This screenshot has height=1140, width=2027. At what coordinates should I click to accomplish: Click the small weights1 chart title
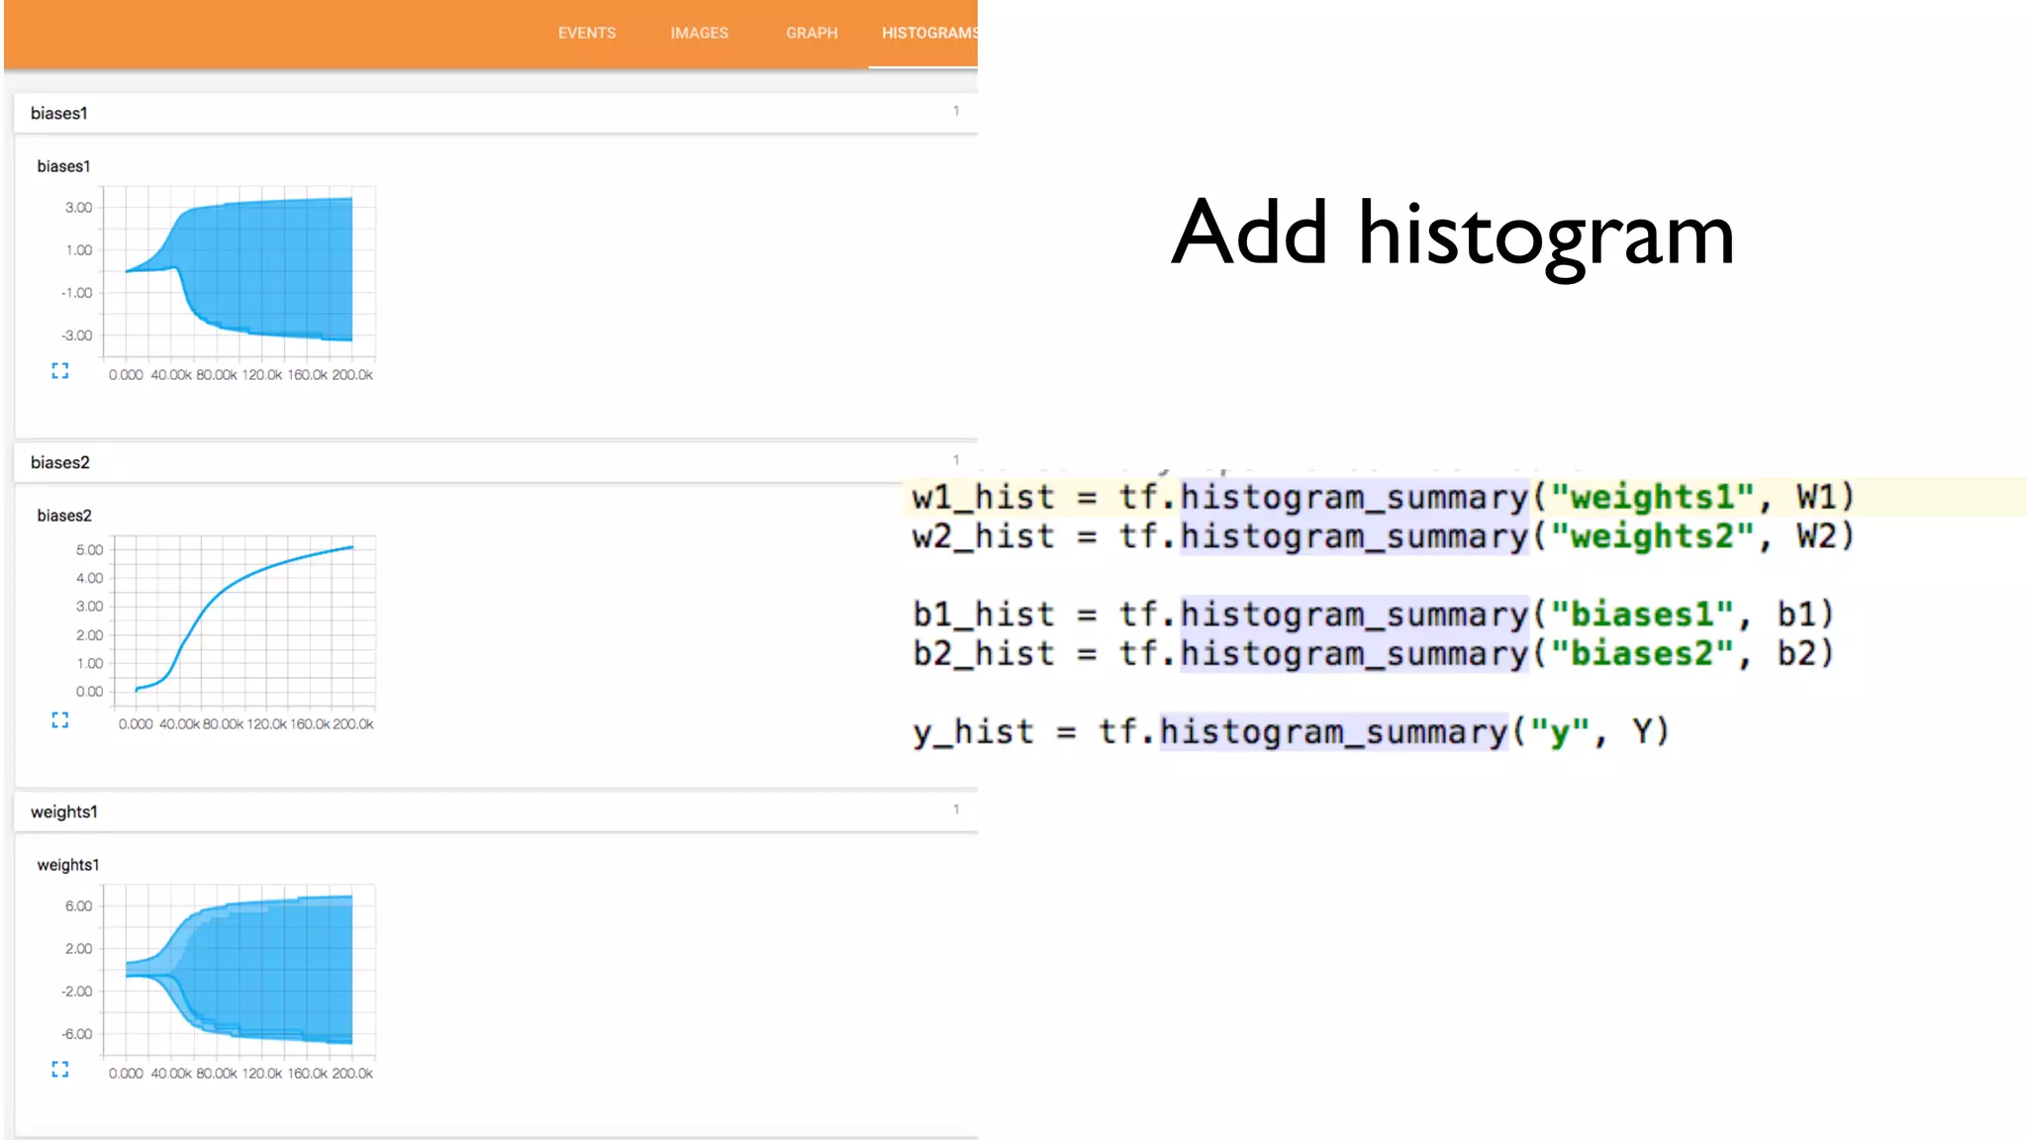[x=68, y=865]
